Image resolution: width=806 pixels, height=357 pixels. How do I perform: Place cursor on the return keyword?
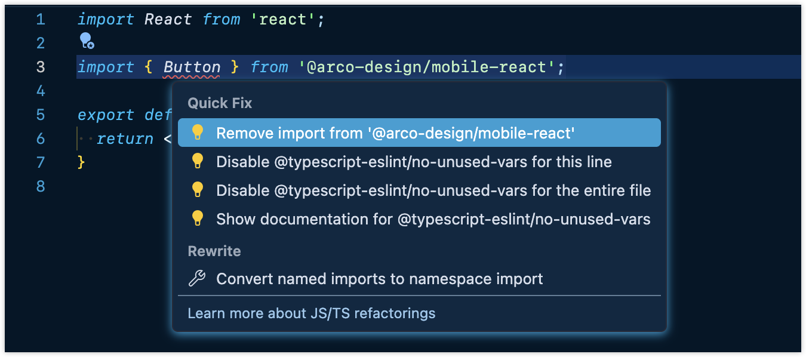pyautogui.click(x=125, y=139)
